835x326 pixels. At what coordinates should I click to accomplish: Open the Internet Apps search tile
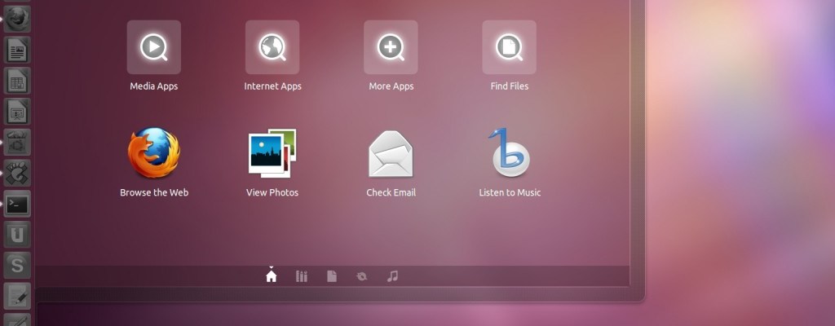[x=272, y=47]
